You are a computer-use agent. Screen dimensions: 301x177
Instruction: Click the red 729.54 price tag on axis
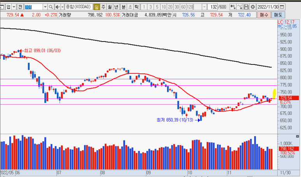click(288, 98)
